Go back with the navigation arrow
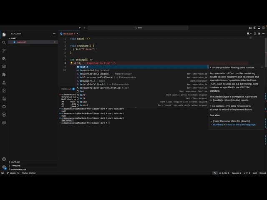Viewport: 267px width, 200px height. coord(80,27)
